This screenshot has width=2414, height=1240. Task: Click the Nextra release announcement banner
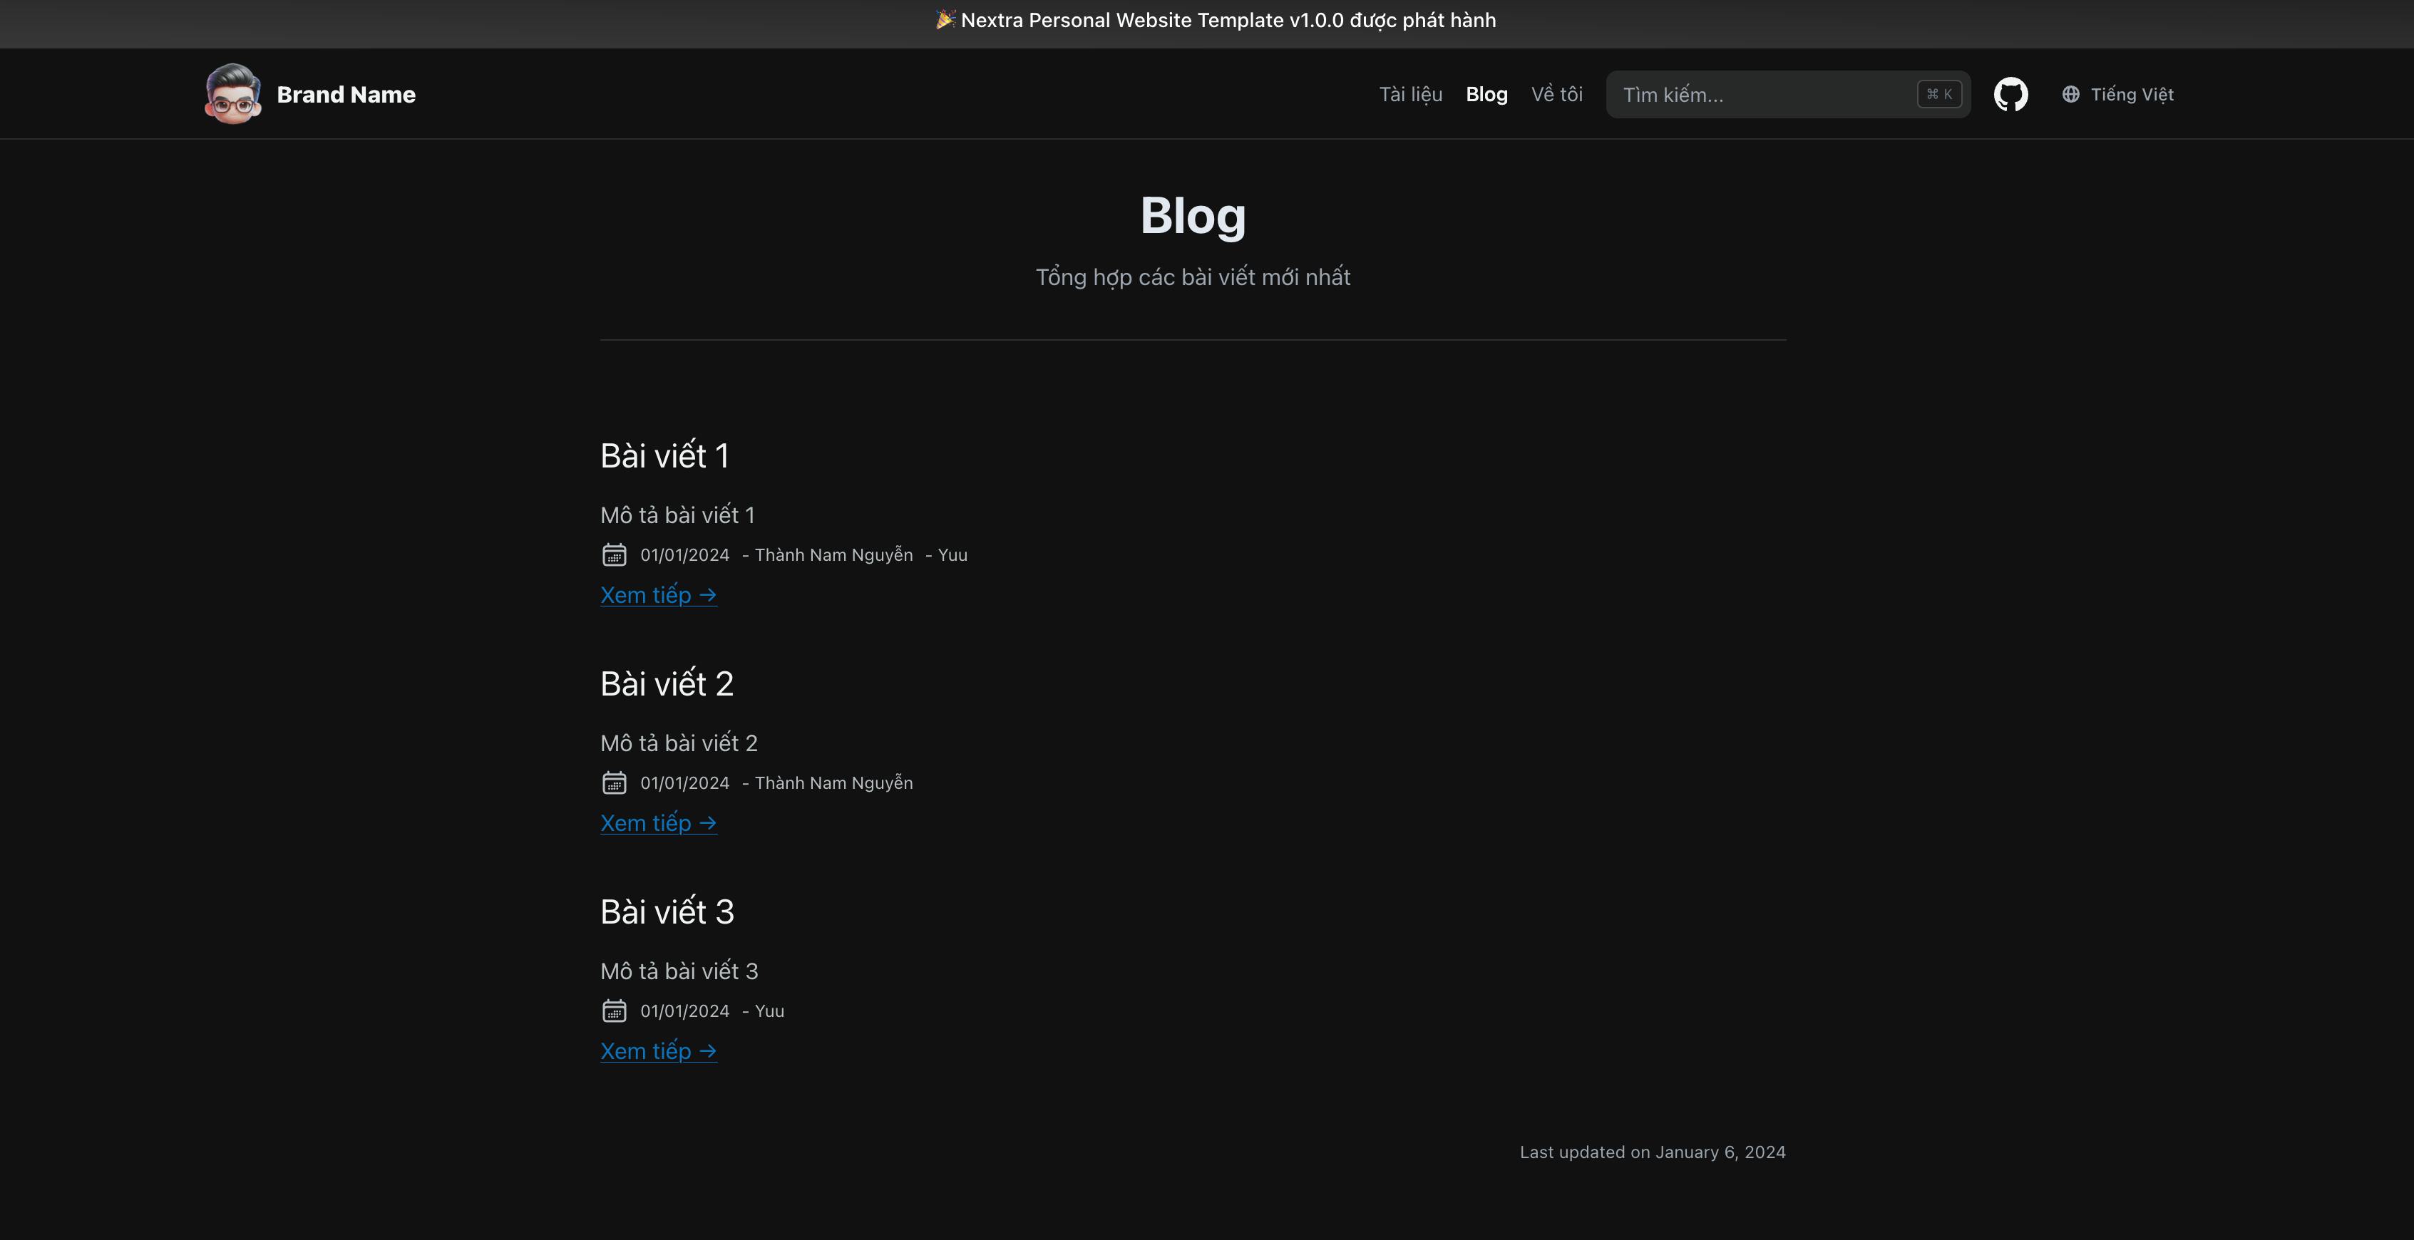[1216, 21]
